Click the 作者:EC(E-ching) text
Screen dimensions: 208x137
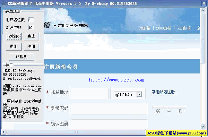pos(18,71)
